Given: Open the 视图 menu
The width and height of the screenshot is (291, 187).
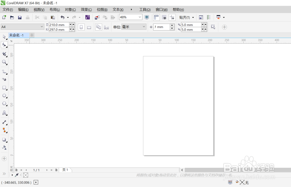Looking at the screenshot, I should click(x=39, y=10).
